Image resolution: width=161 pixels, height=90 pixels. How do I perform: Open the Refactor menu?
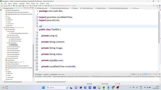[x=16, y=3]
